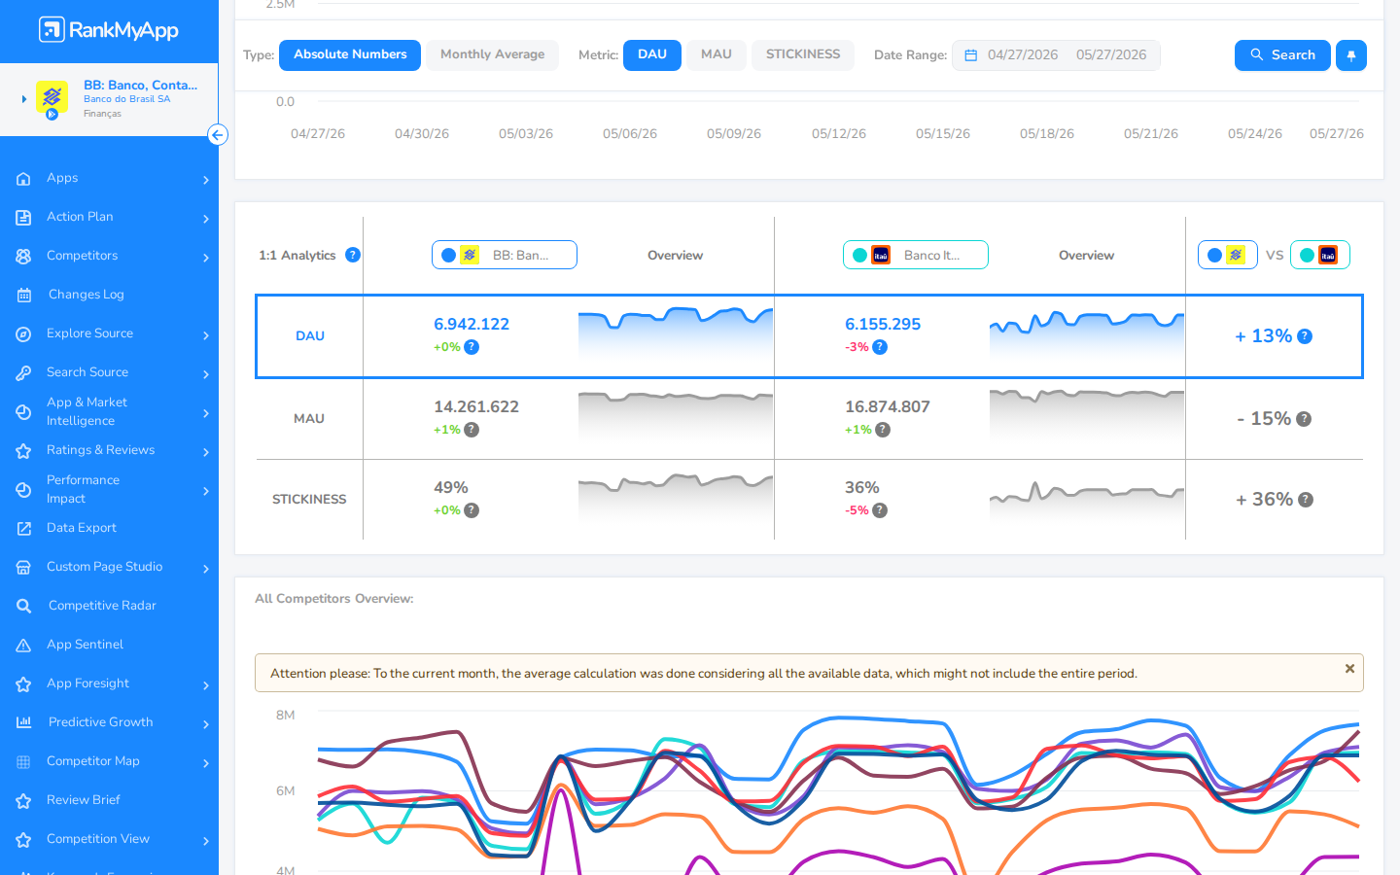Open Review Brief in sidebar
Viewport: 1400px width, 875px height.
[84, 800]
